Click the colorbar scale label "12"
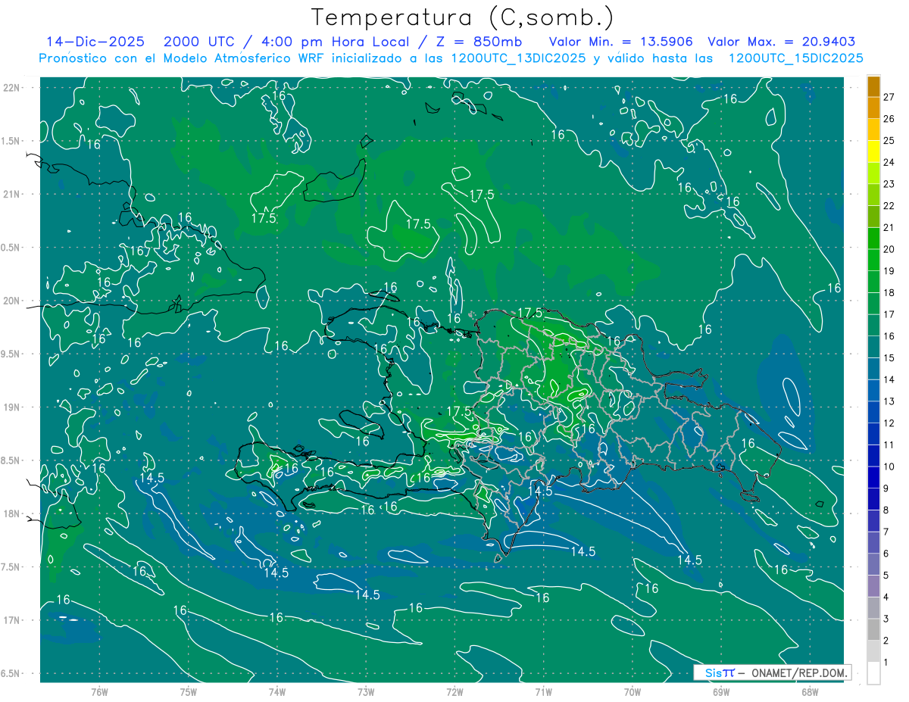Viewport: 909px width, 702px height. (x=889, y=423)
